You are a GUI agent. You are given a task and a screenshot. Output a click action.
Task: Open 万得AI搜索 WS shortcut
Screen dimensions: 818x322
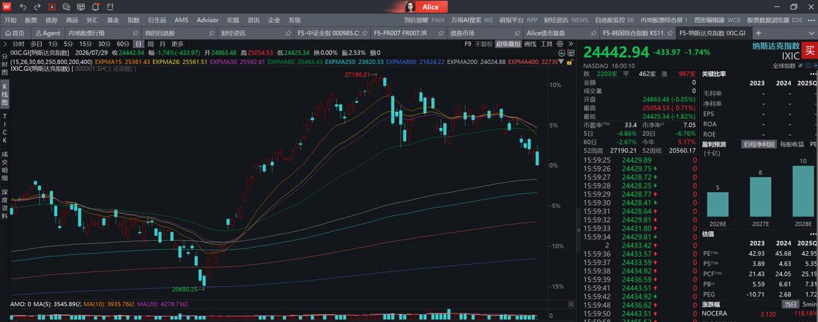click(472, 20)
